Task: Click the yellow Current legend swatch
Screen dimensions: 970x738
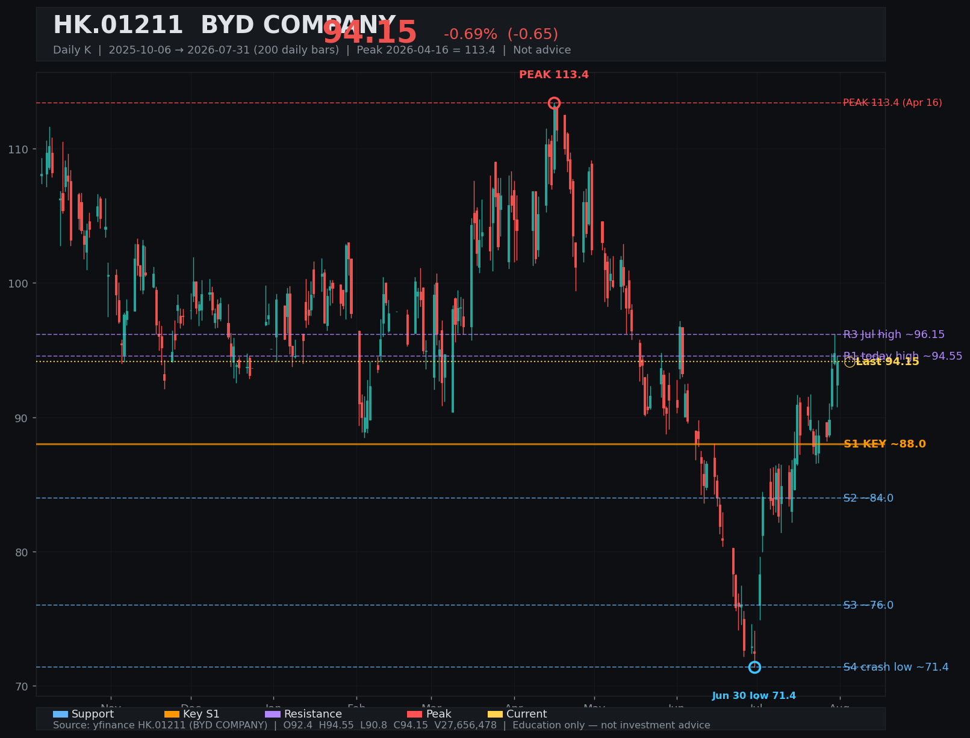Action: click(x=495, y=715)
